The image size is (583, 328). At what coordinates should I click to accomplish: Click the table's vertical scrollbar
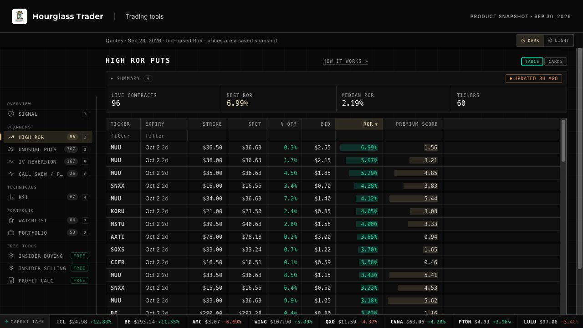[563, 140]
